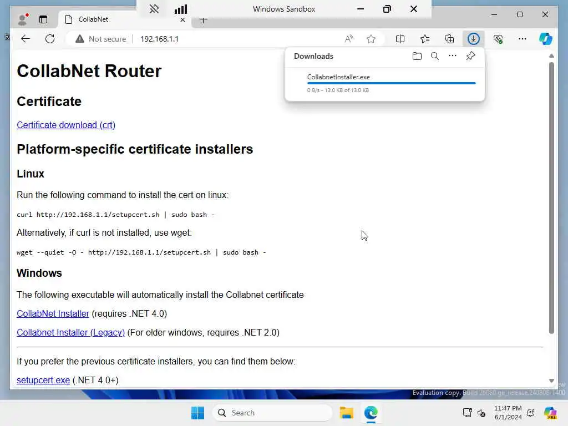
Task: Open the Copilot sidebar
Action: (x=546, y=39)
